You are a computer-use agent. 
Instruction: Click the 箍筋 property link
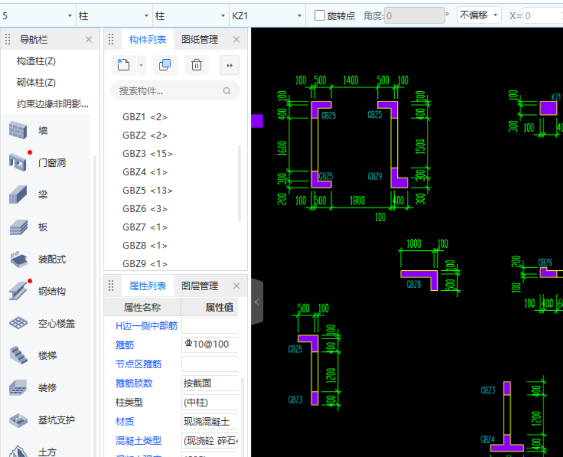click(124, 345)
